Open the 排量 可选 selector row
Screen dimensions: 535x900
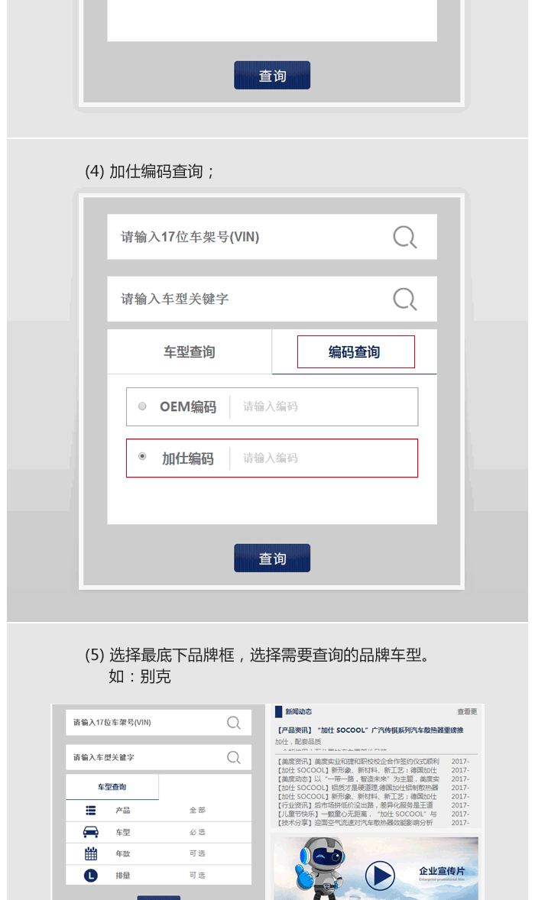159,876
